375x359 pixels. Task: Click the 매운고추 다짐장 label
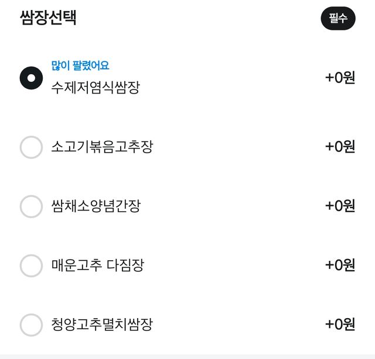97,265
